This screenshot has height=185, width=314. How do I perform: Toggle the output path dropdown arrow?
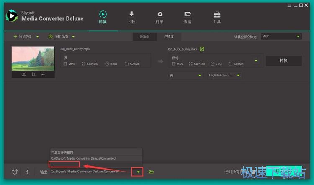pos(138,172)
